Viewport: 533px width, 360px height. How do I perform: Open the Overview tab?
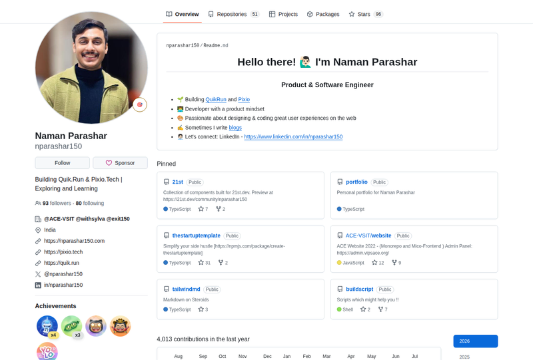click(182, 14)
